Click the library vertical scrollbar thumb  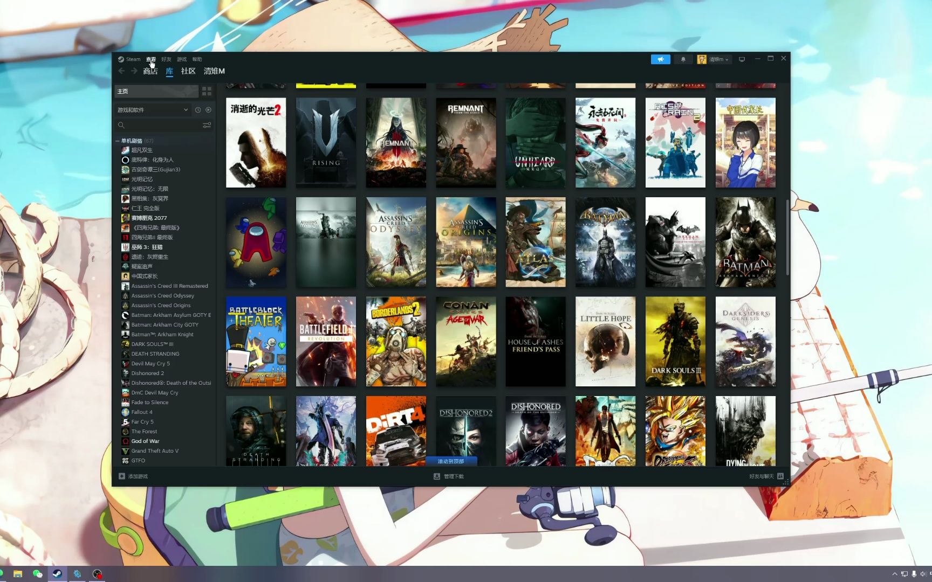[787, 237]
